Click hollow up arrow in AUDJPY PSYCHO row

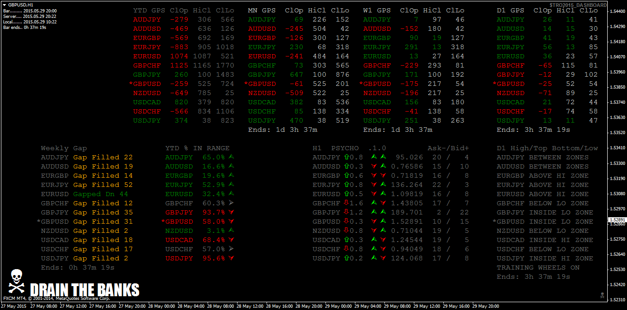(x=346, y=157)
